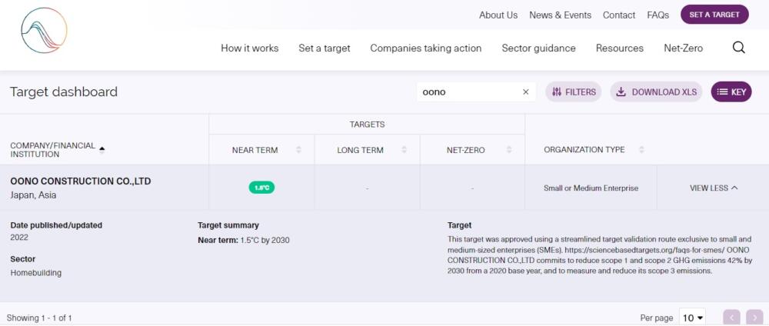Open the FAQs link
769x326 pixels.
click(657, 15)
